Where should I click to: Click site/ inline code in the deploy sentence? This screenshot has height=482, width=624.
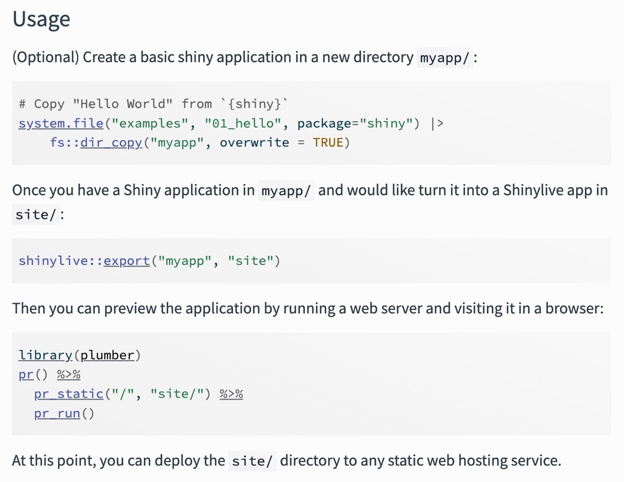point(252,461)
